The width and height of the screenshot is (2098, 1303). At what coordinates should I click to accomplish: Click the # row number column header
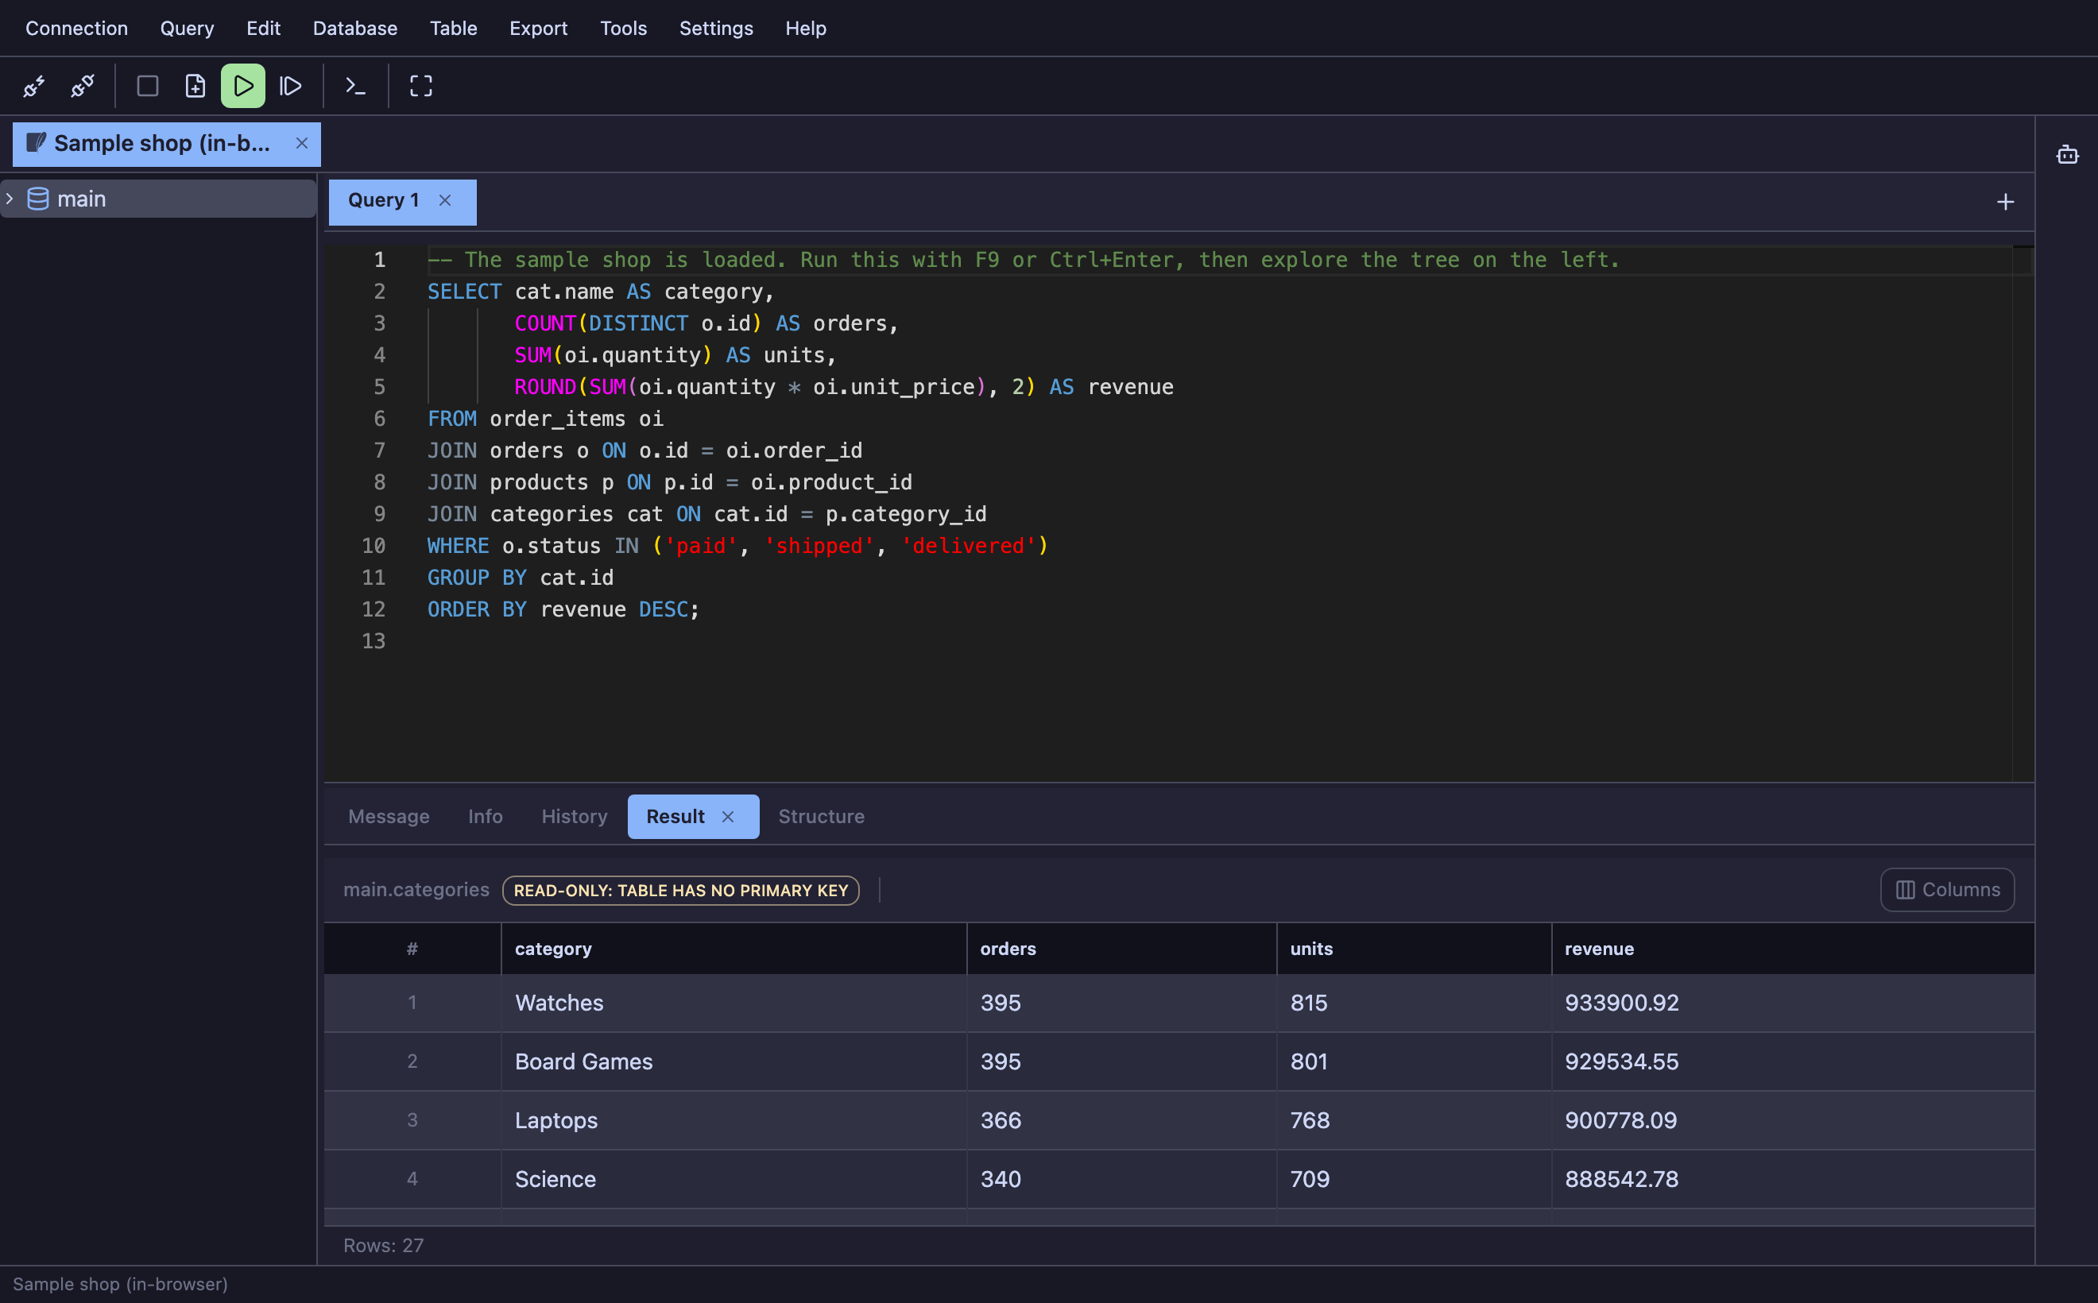413,949
